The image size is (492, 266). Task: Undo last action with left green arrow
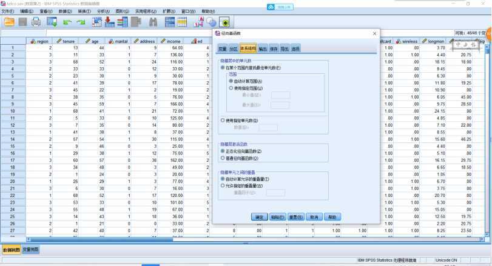point(67,22)
